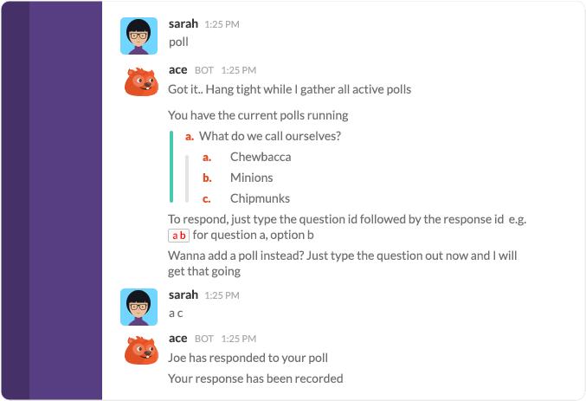Screen dimensions: 586x401
Task: Open sarah's profile from first username
Action: (184, 23)
